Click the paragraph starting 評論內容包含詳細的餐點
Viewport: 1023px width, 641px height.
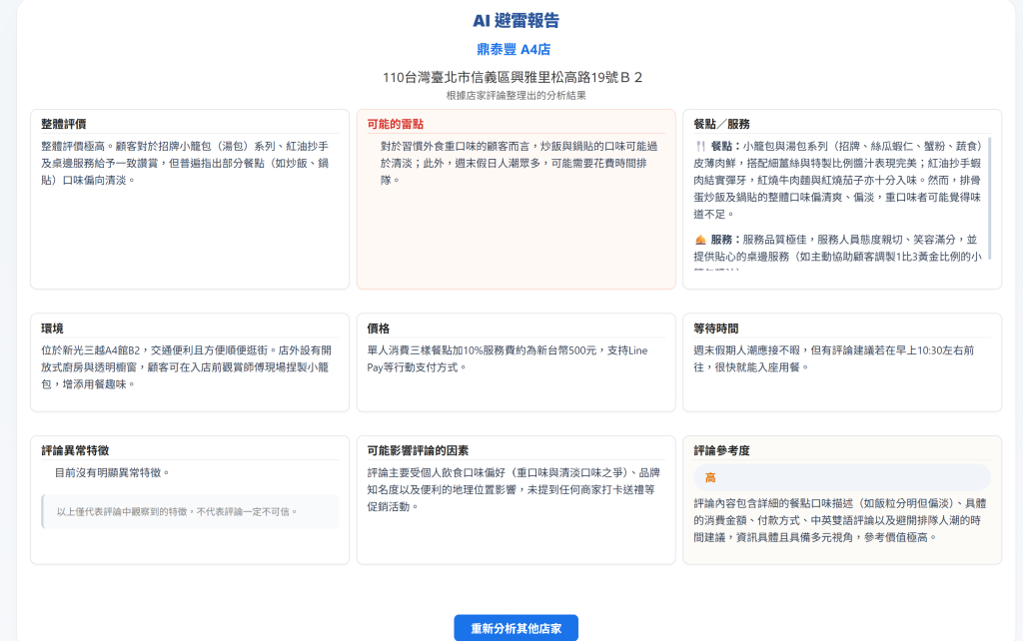pyautogui.click(x=839, y=520)
